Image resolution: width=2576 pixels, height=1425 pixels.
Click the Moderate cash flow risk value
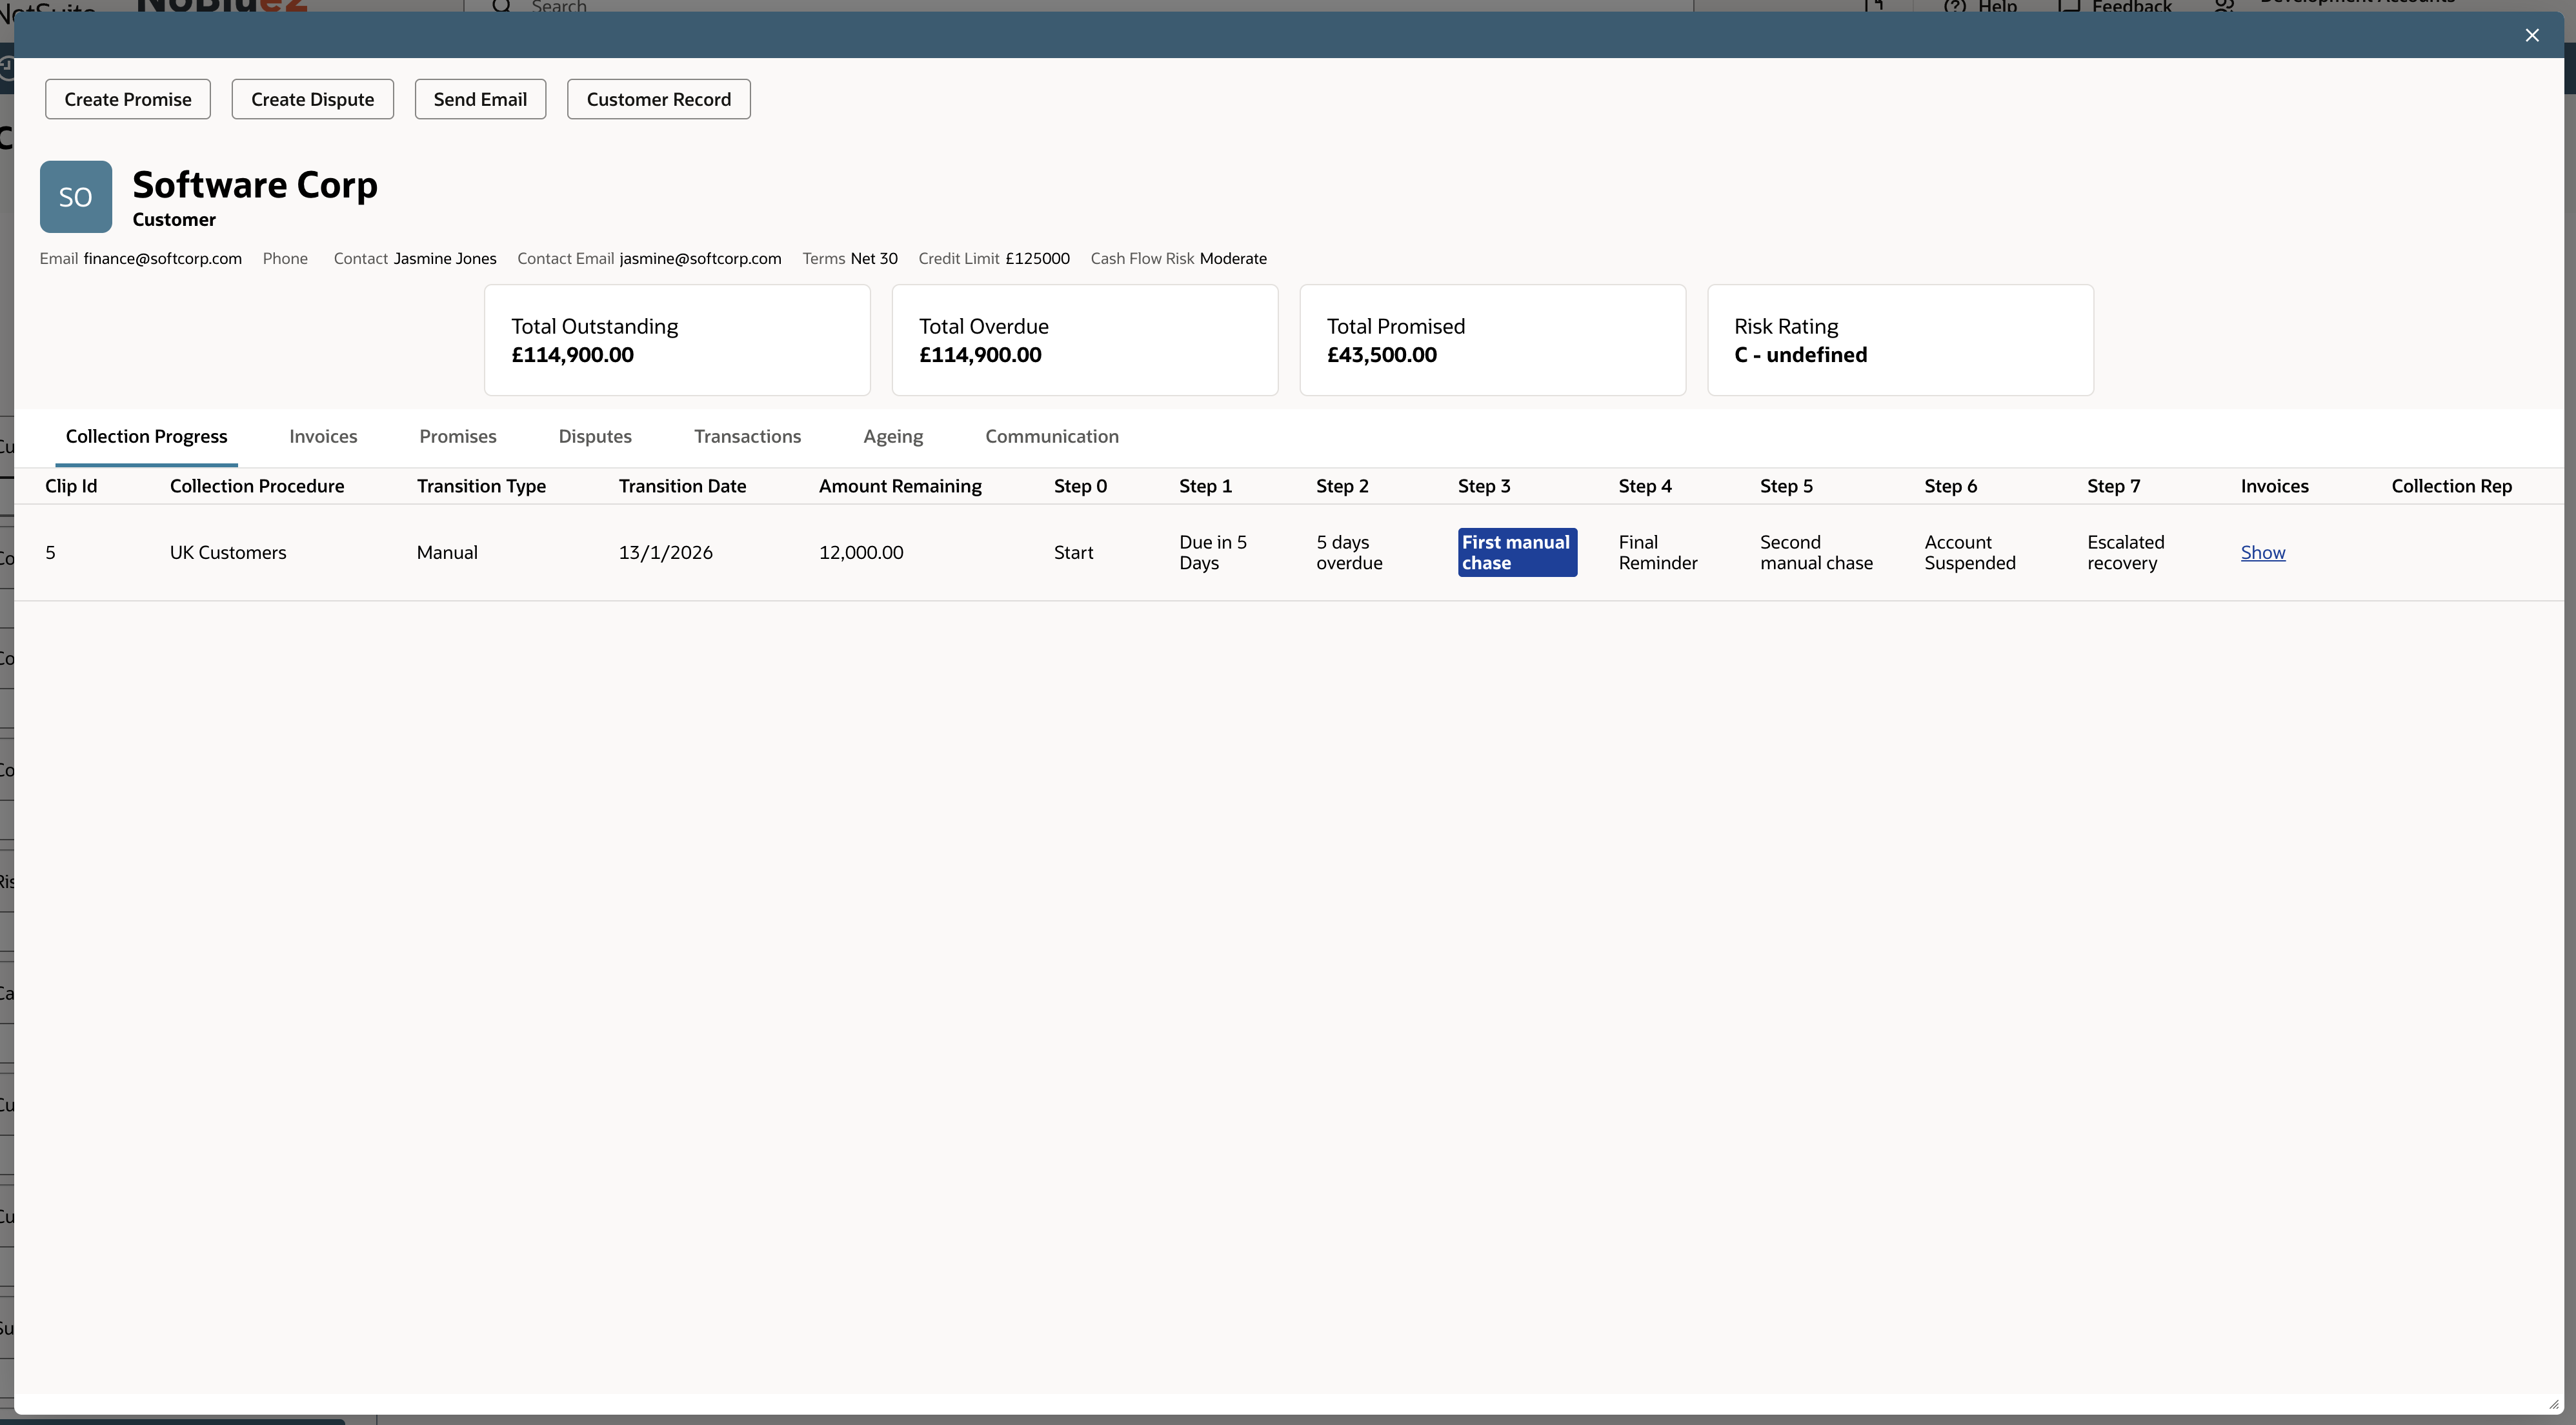pyautogui.click(x=1233, y=258)
